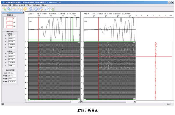175x115 pixels.
Task: Click the third toolbar folder icon
Action: [15, 9]
